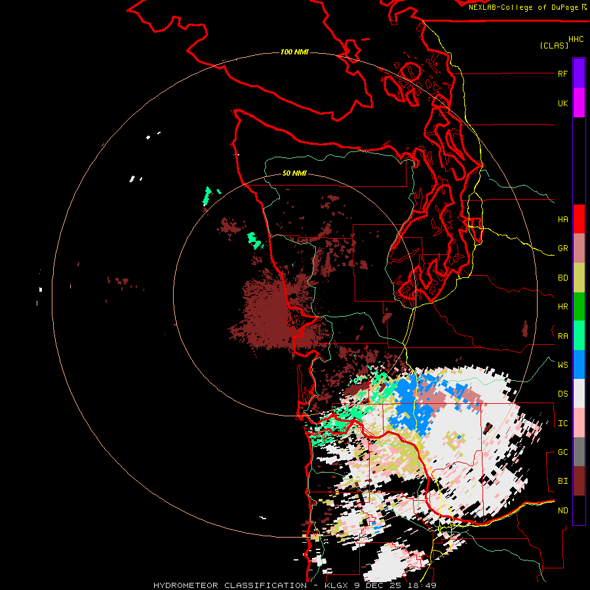The width and height of the screenshot is (590, 590).
Task: Click the BI legend label
Action: coord(562,481)
